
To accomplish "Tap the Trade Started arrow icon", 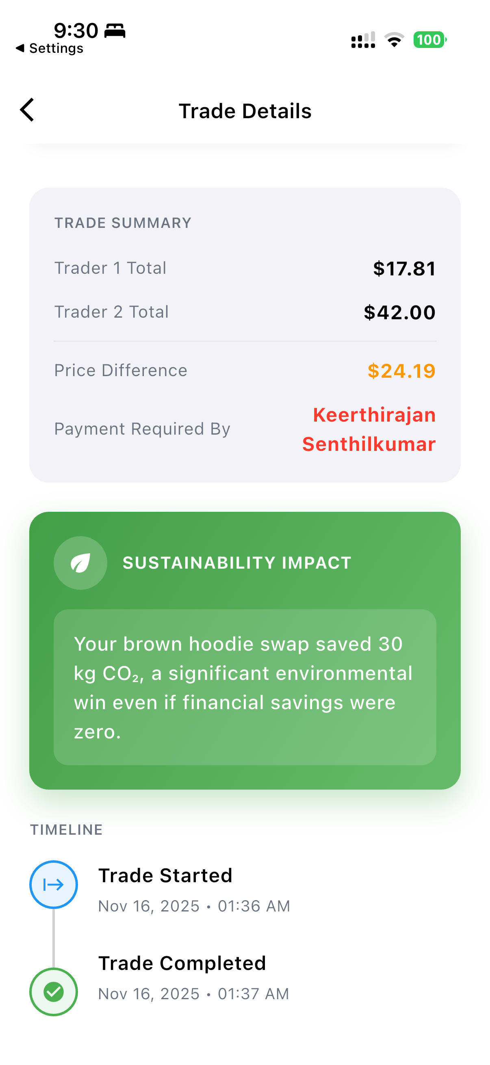I will 54,884.
